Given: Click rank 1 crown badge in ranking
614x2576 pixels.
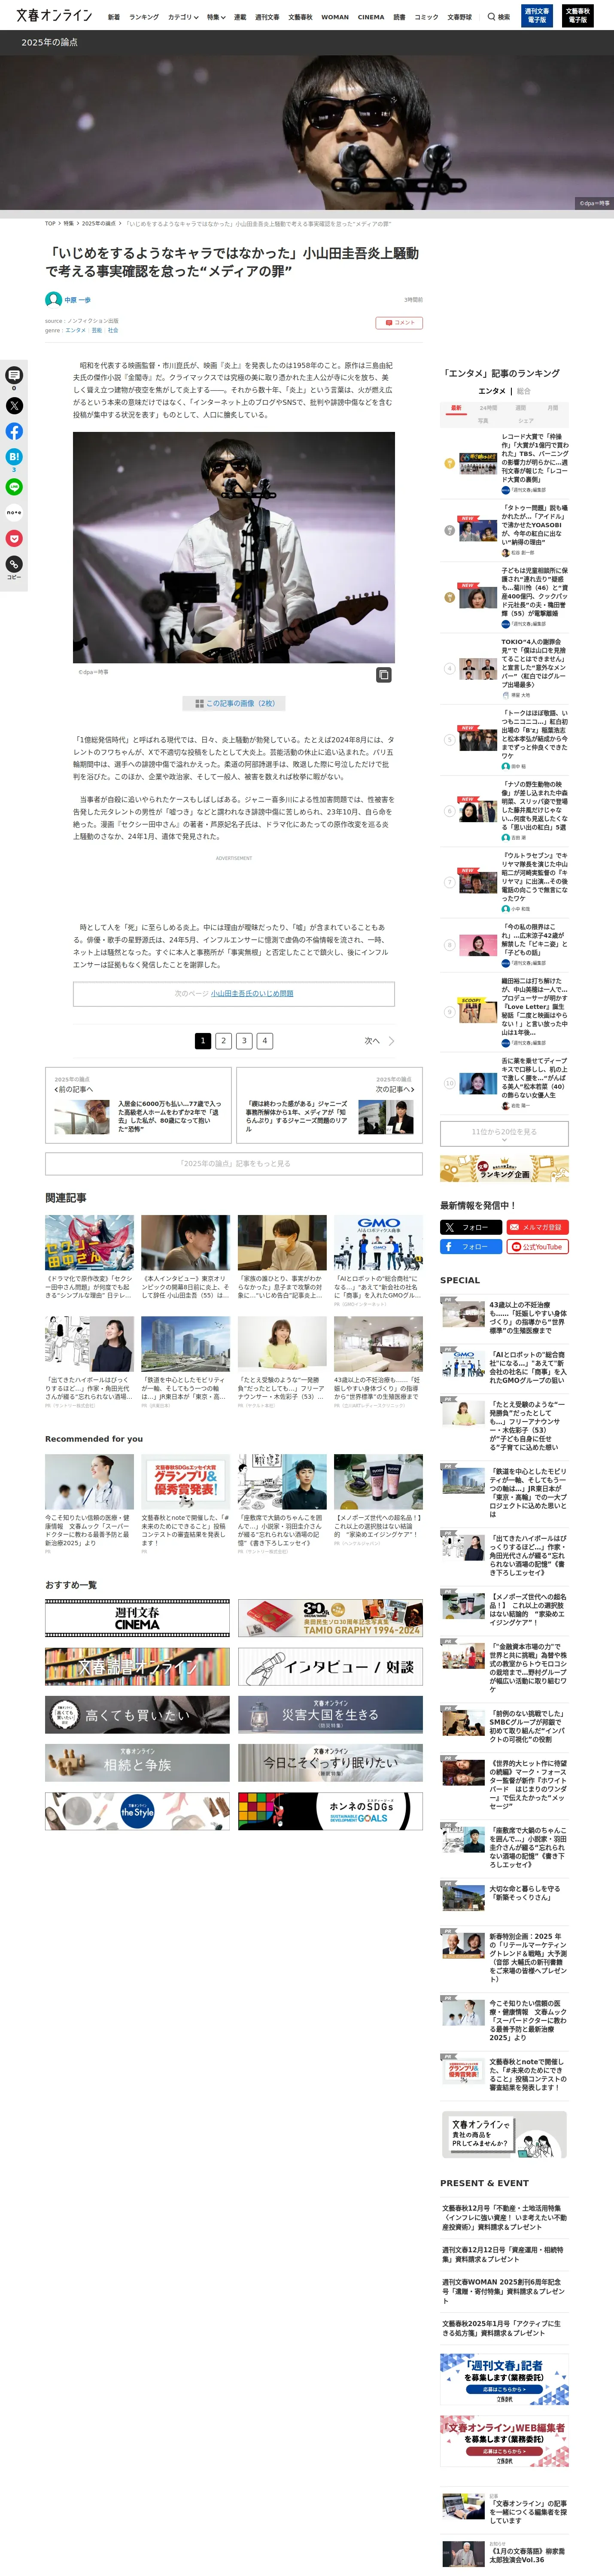Looking at the screenshot, I should point(449,463).
